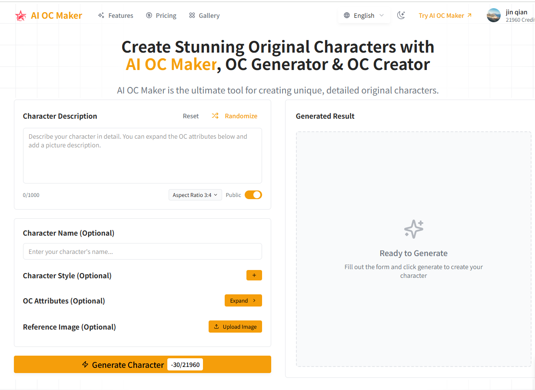Screen dimensions: 535x390
Task: Open the Aspect Ratio 3:4 dropdown
Action: click(195, 195)
